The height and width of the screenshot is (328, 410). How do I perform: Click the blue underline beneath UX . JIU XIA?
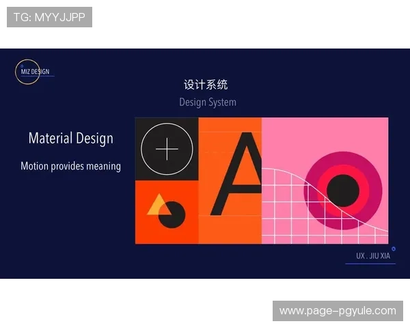370,264
